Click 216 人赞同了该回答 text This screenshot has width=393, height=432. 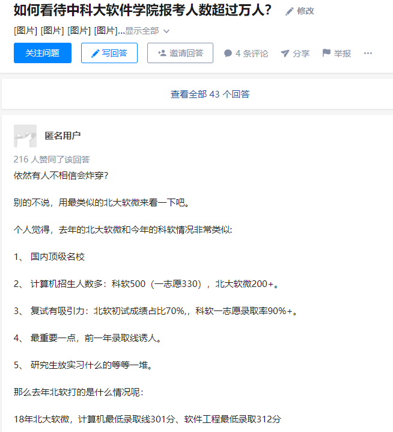pyautogui.click(x=52, y=159)
